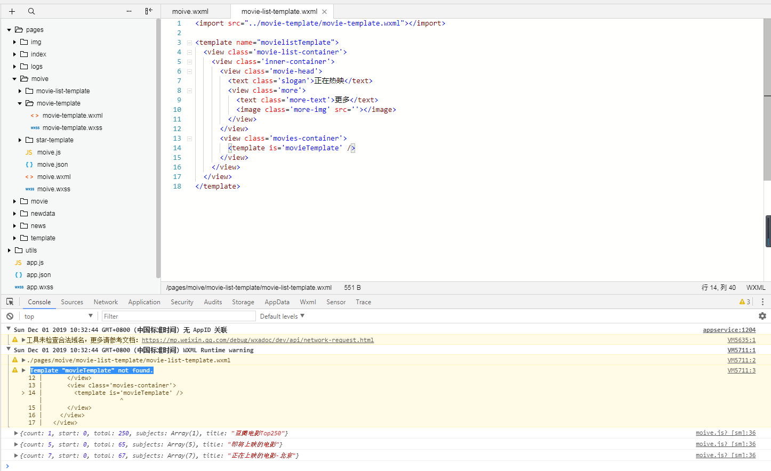Open the Default levels dropdown
Image resolution: width=771 pixels, height=471 pixels.
tap(282, 316)
